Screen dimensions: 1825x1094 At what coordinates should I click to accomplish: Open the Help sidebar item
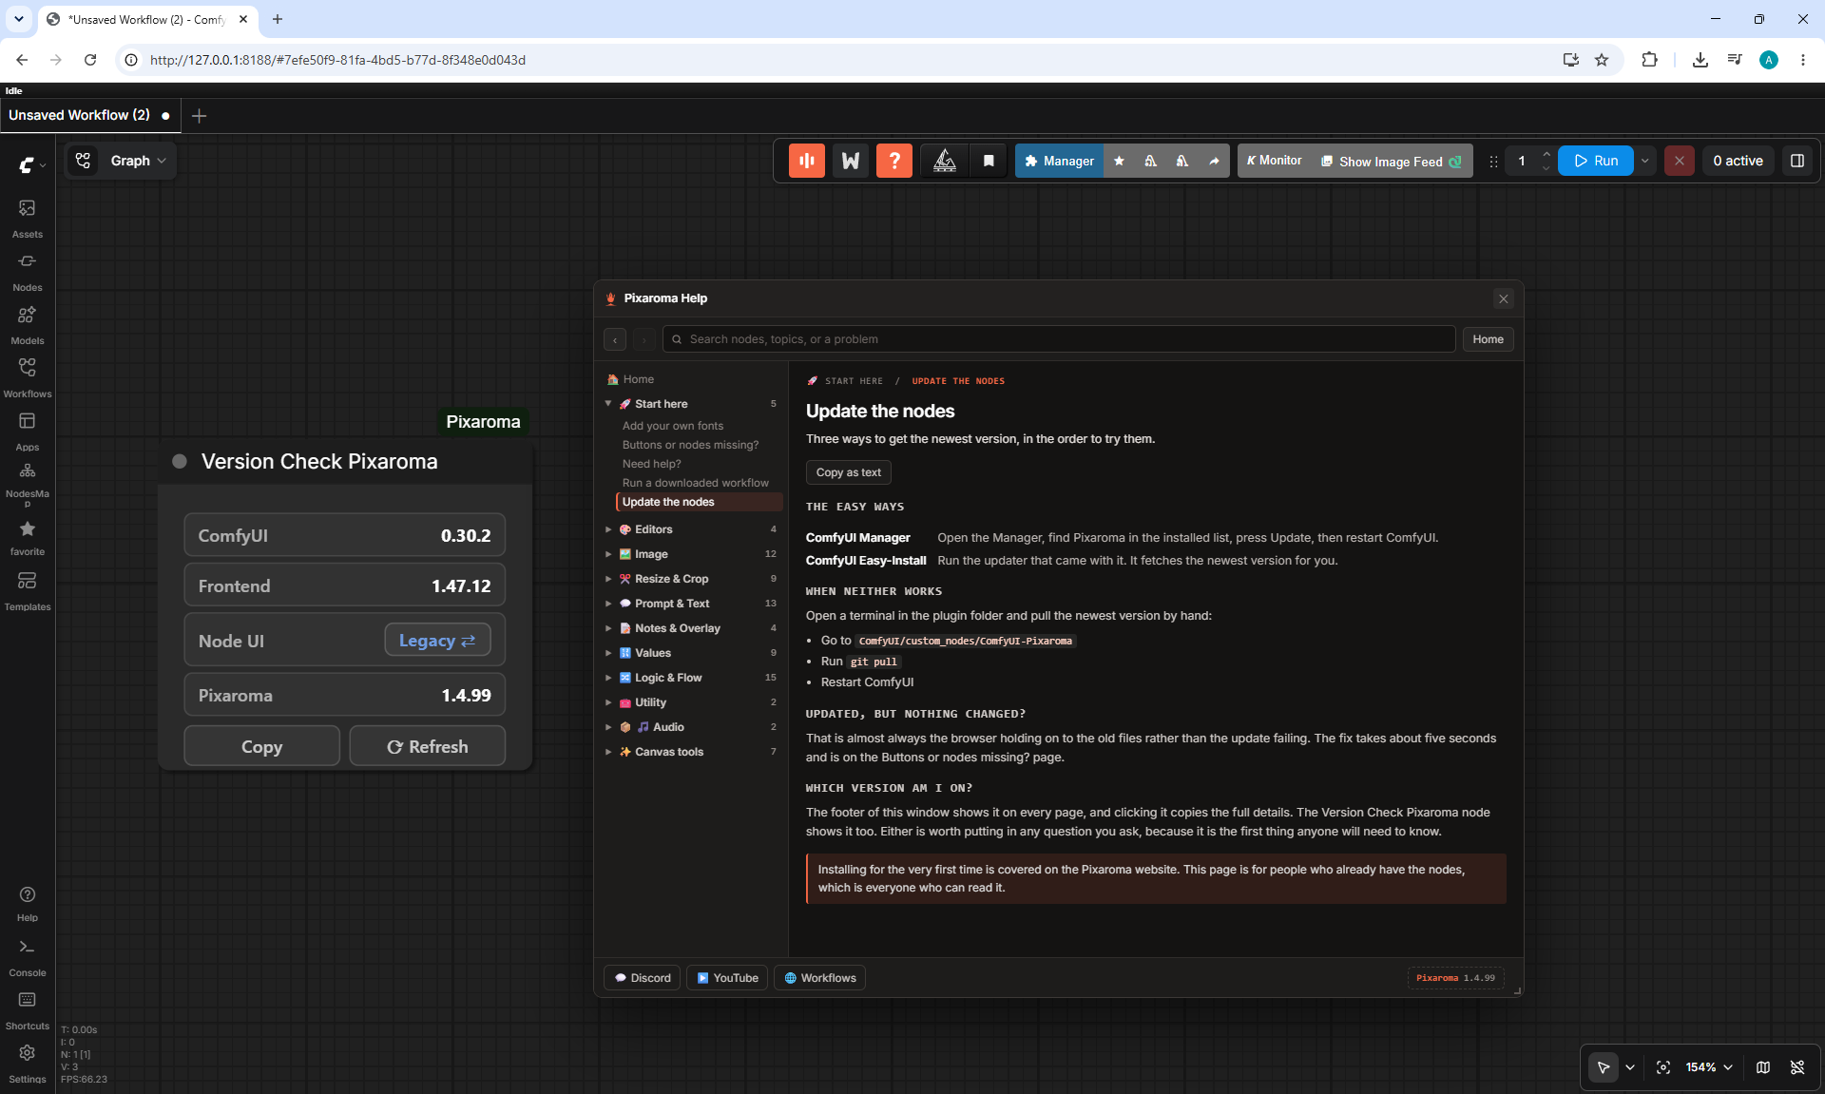coord(27,903)
